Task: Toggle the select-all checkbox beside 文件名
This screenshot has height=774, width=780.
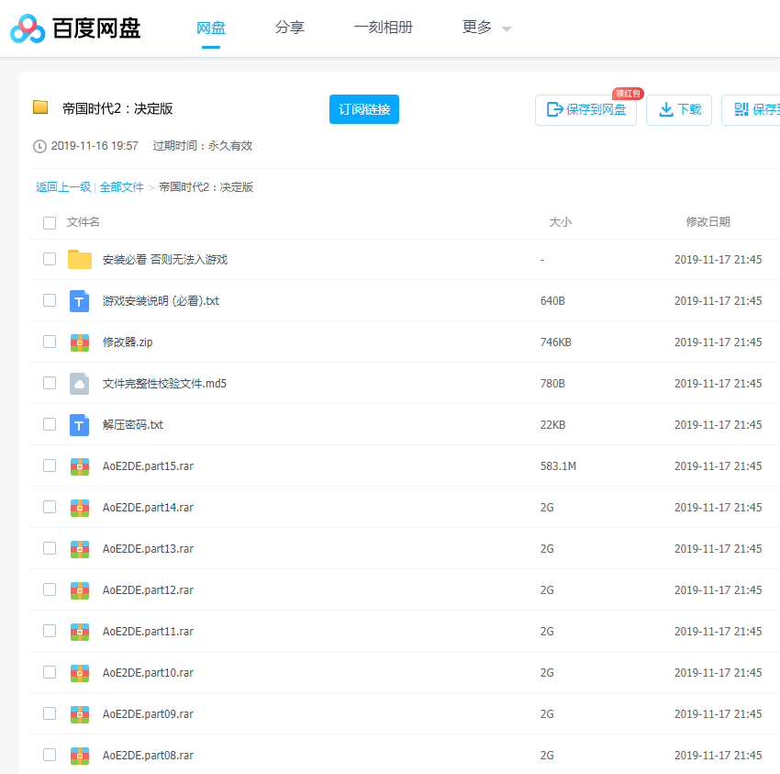Action: 50,222
